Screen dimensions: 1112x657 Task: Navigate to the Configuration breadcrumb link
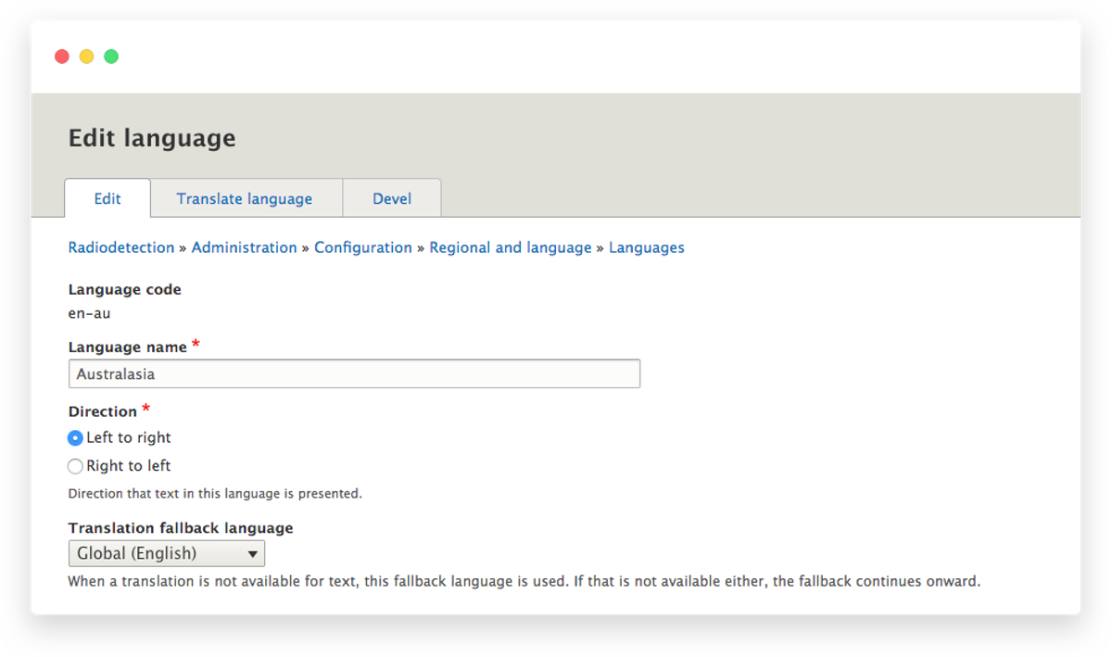pos(363,247)
